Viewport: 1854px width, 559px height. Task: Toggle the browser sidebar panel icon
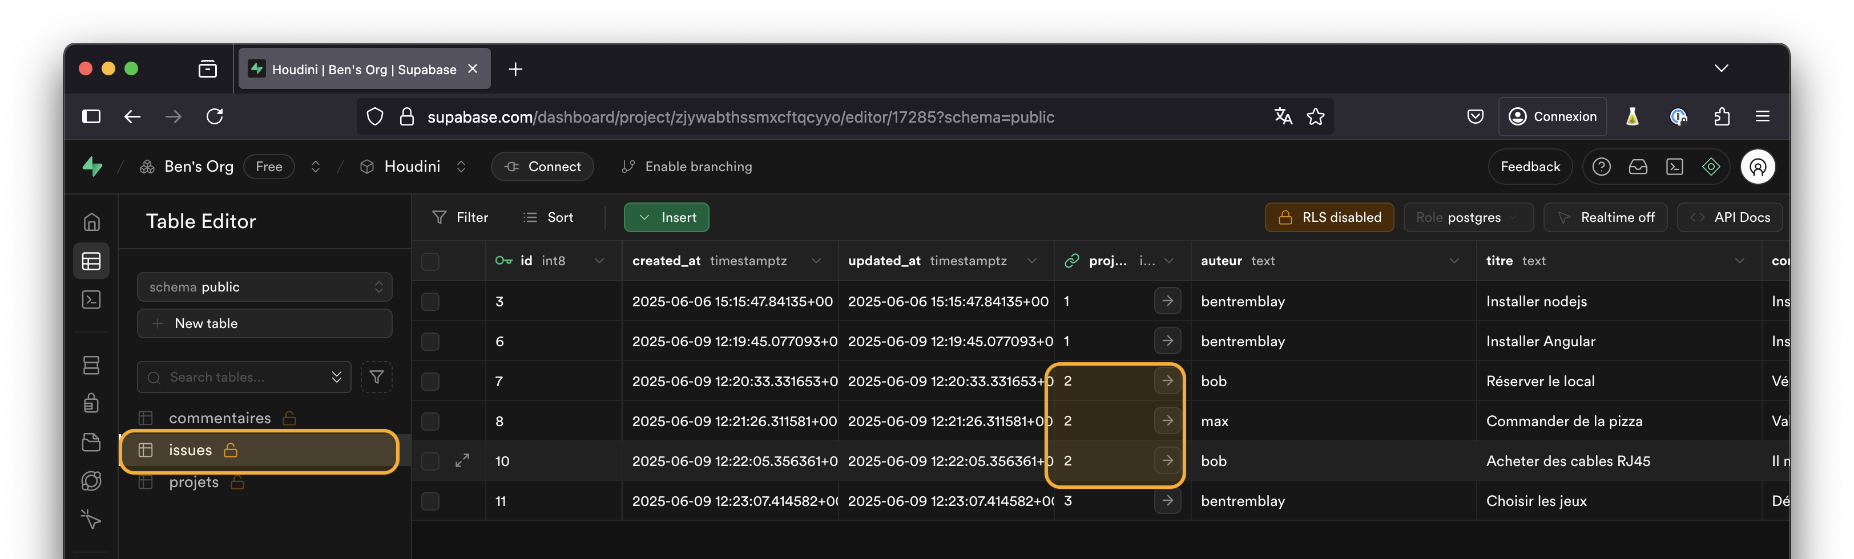point(91,116)
